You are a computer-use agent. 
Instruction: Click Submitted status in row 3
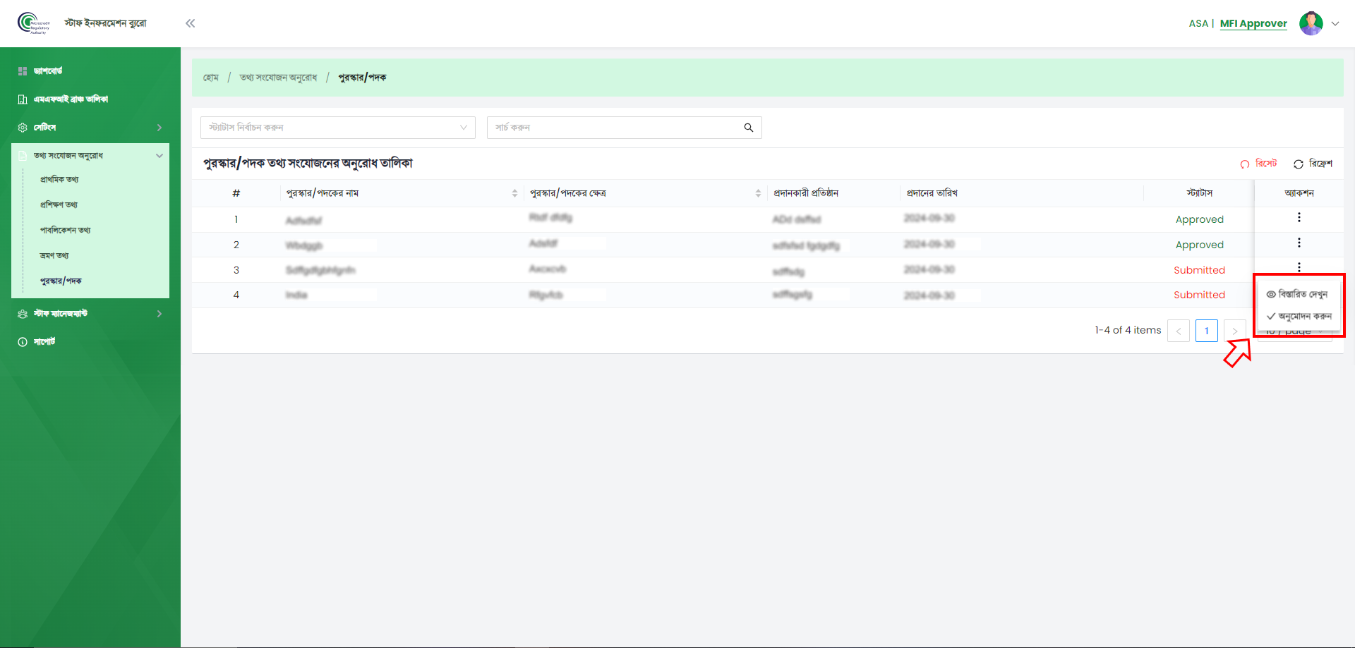coord(1200,271)
